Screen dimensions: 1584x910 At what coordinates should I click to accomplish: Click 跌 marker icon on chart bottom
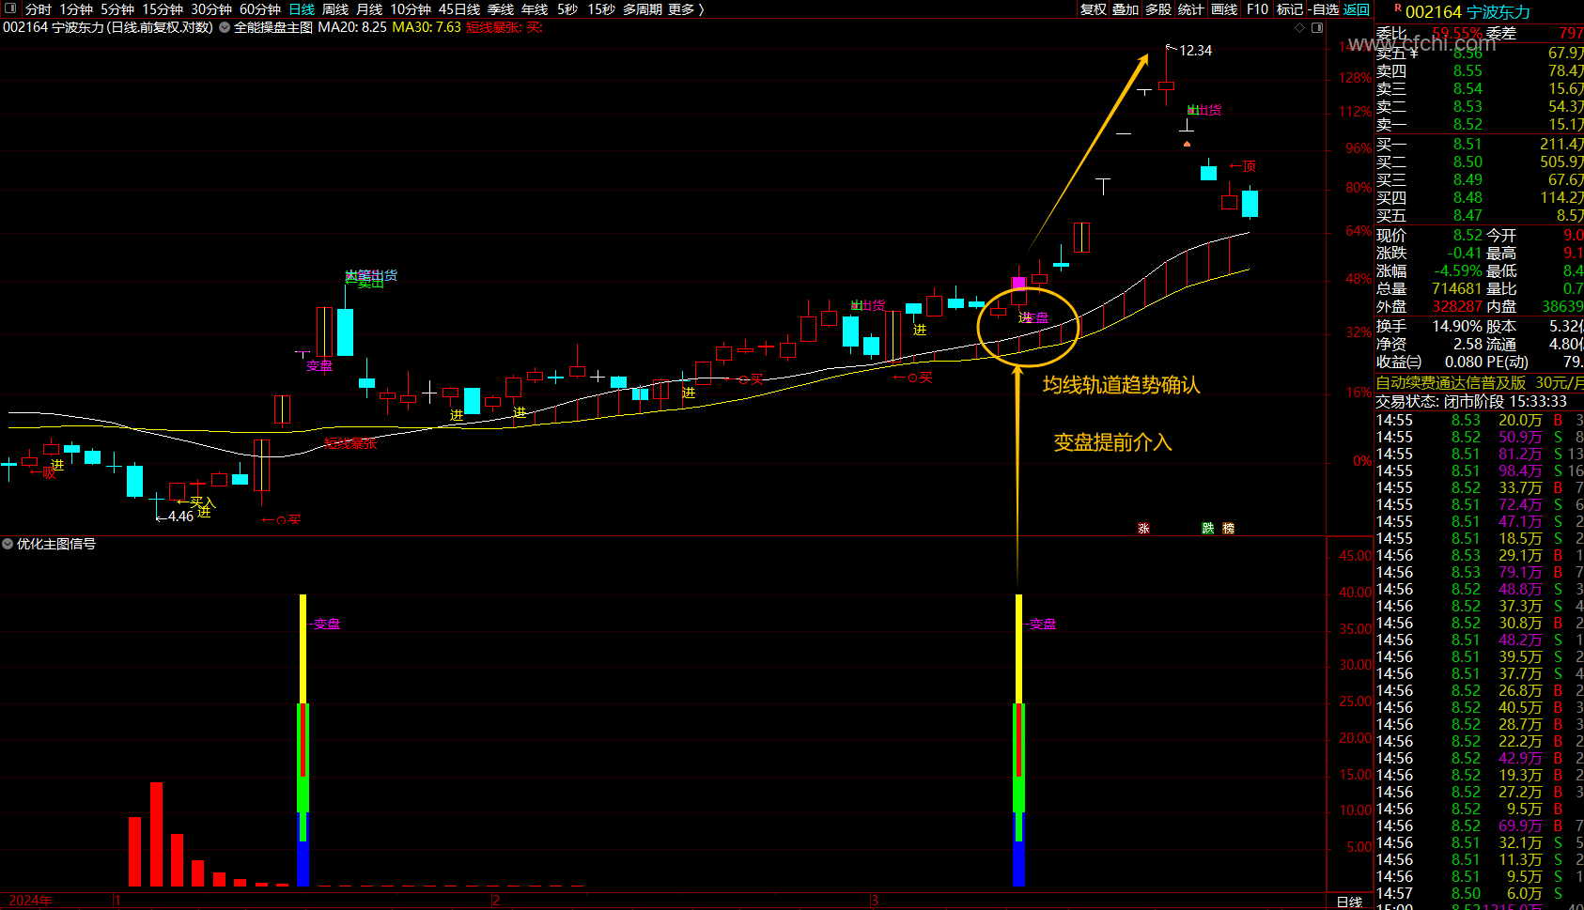(1208, 529)
